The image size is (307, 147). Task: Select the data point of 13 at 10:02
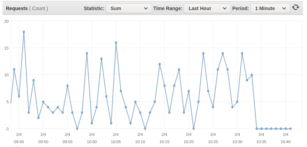point(101,59)
